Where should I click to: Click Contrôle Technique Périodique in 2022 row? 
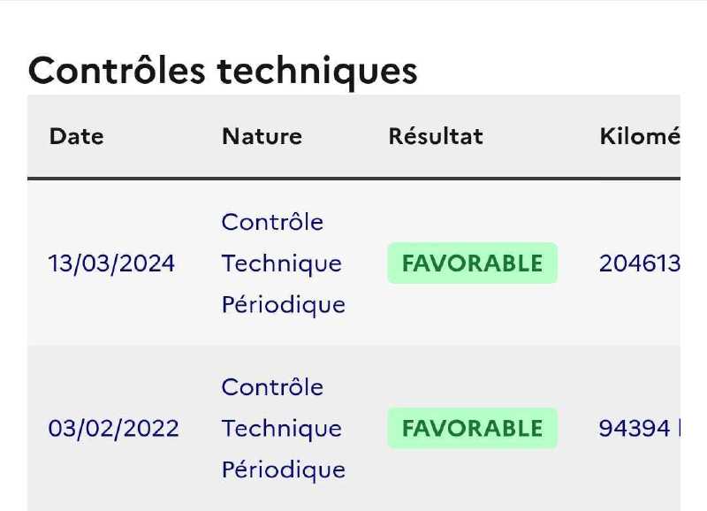[x=284, y=429]
